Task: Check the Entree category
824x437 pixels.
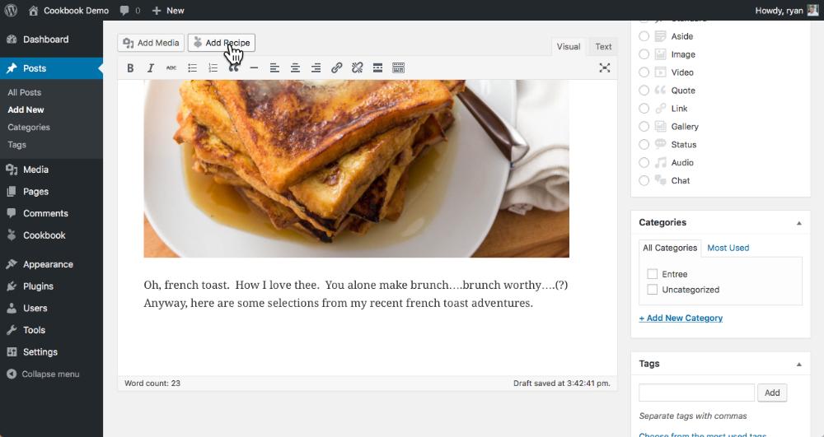Action: coord(652,274)
